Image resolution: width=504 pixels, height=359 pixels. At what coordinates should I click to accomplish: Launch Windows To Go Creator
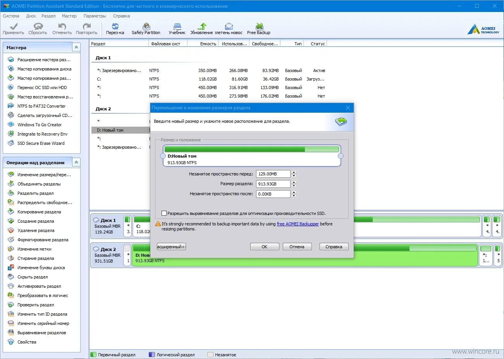tap(40, 125)
